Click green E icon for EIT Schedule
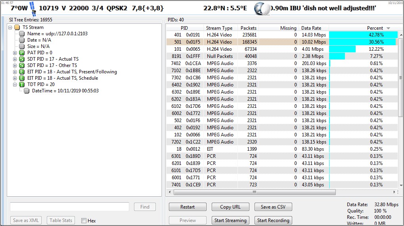 (x=21, y=78)
